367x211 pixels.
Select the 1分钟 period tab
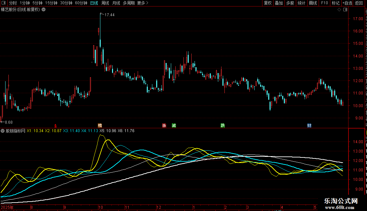pyautogui.click(x=25, y=3)
